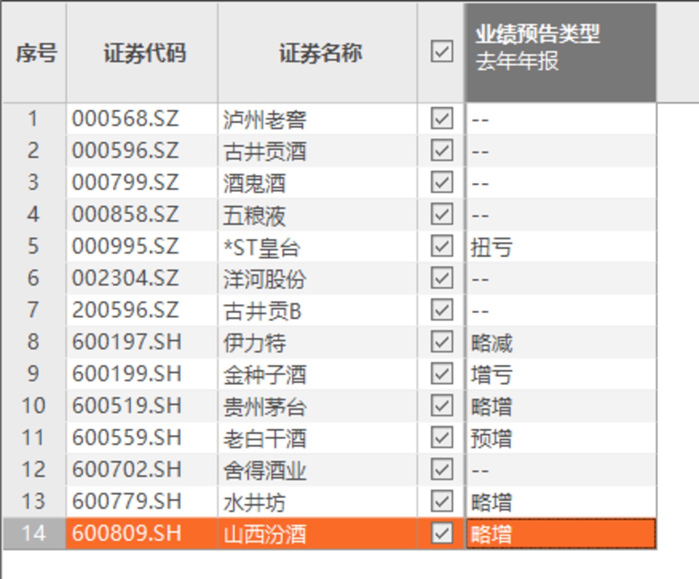
Task: Toggle the checkbox for 伊力特
Action: [x=442, y=342]
